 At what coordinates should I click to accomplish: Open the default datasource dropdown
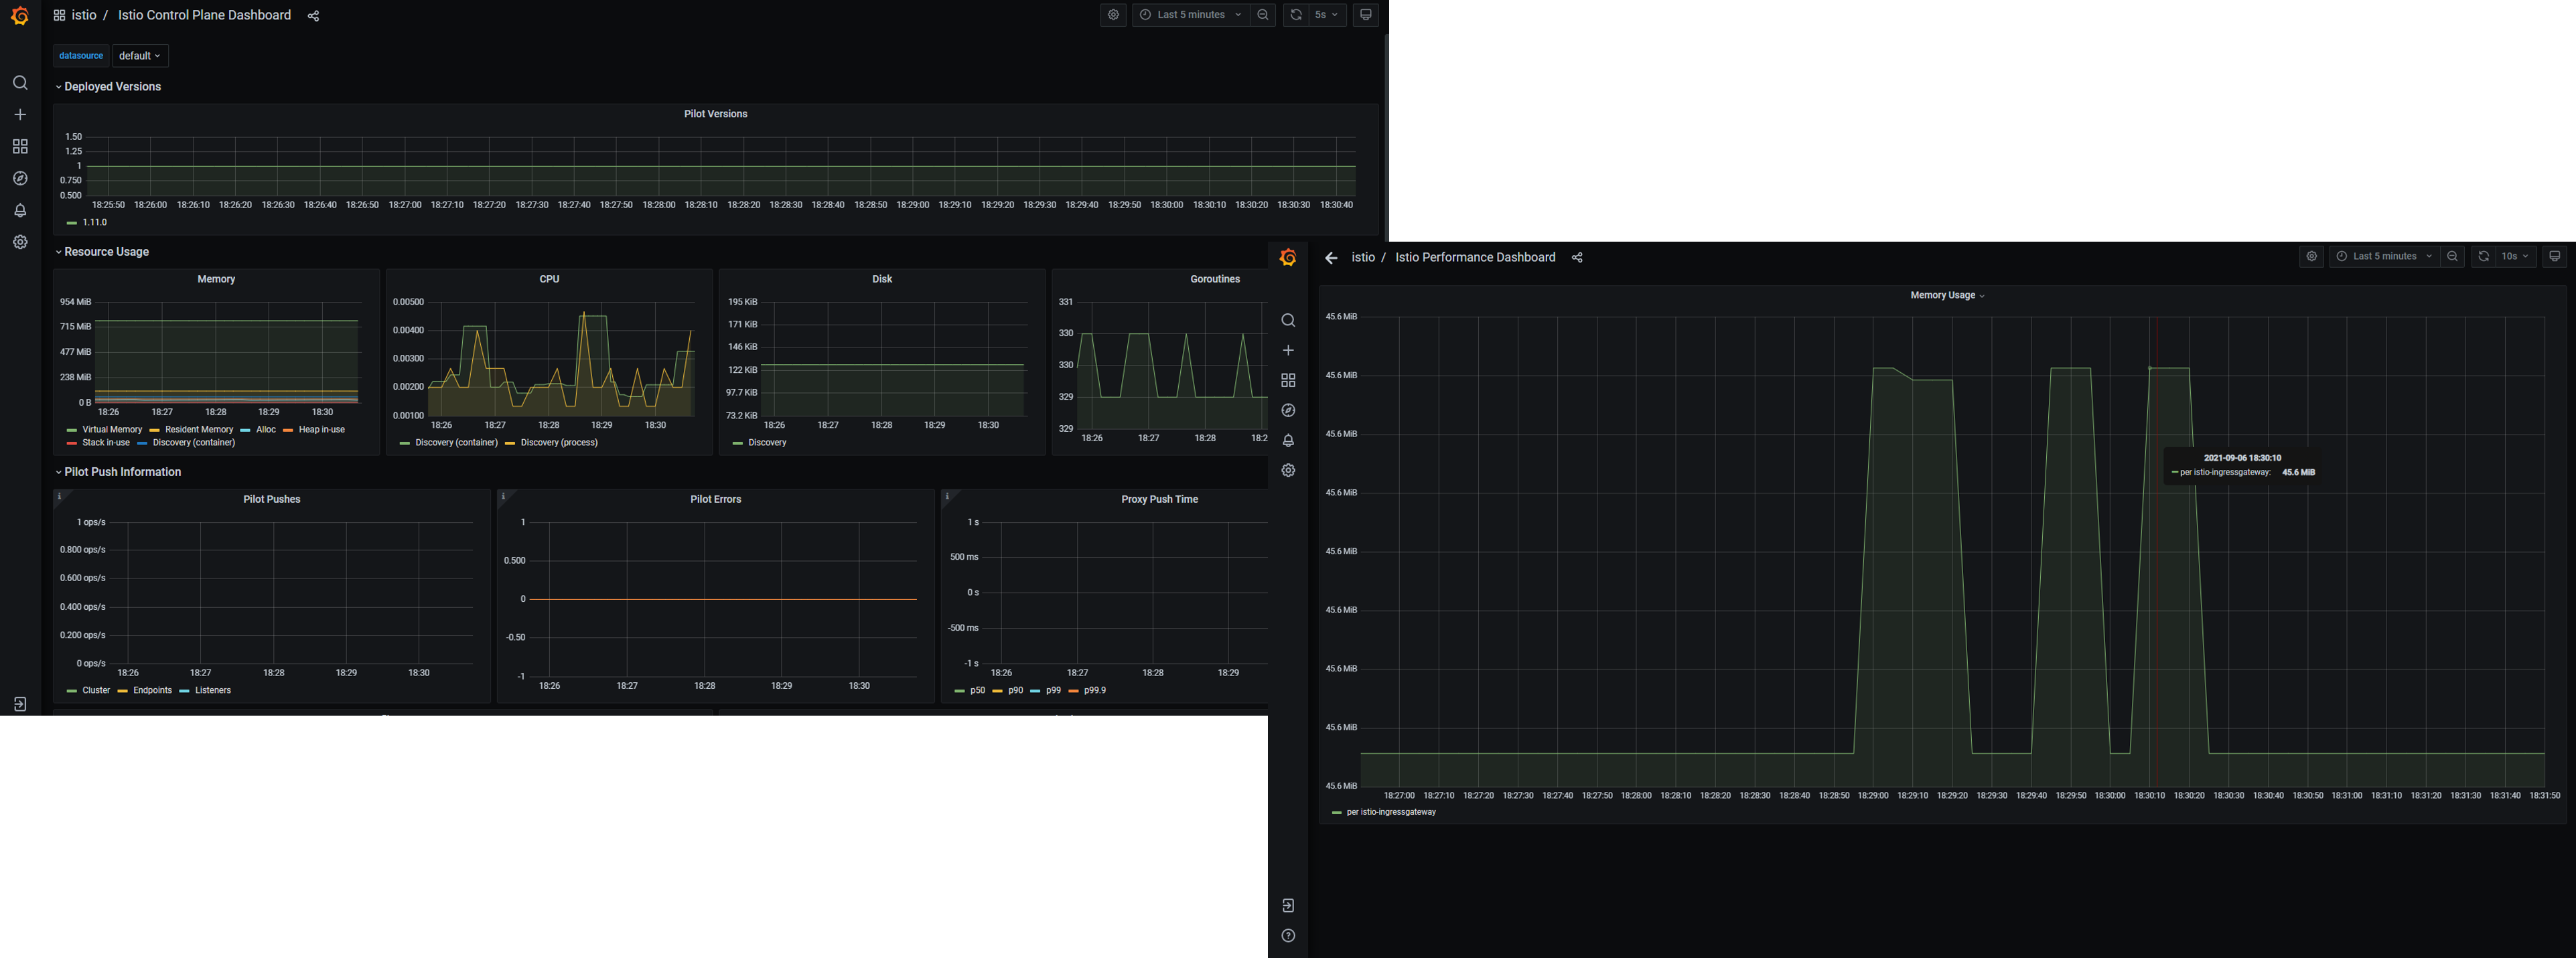pyautogui.click(x=140, y=56)
